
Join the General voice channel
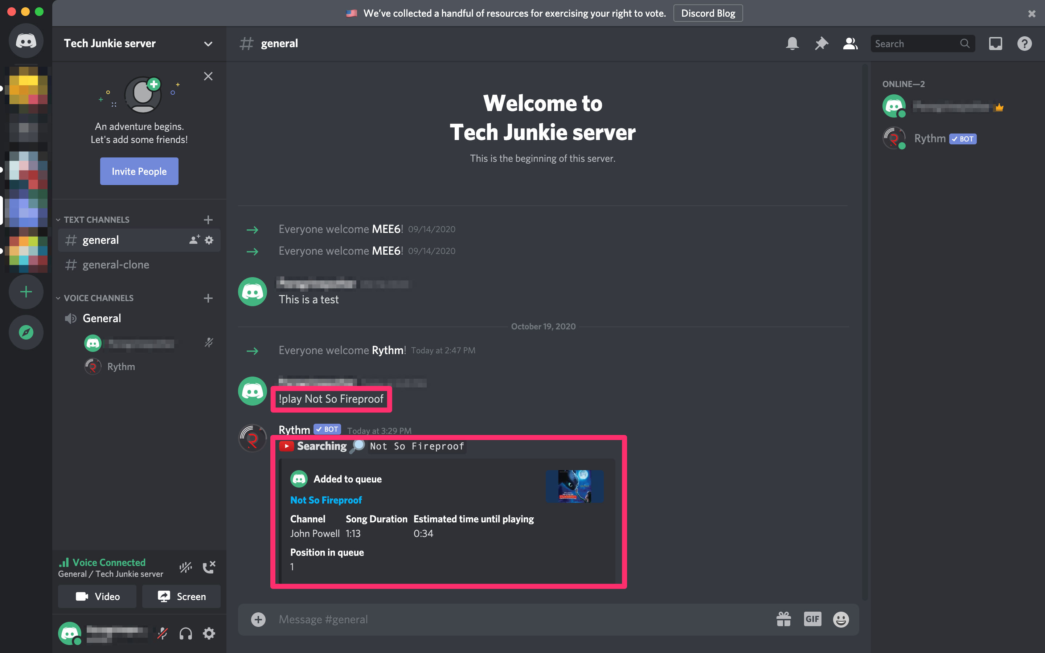point(139,319)
